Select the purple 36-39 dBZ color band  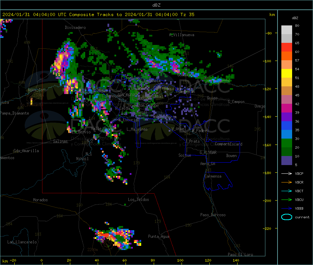(287, 117)
